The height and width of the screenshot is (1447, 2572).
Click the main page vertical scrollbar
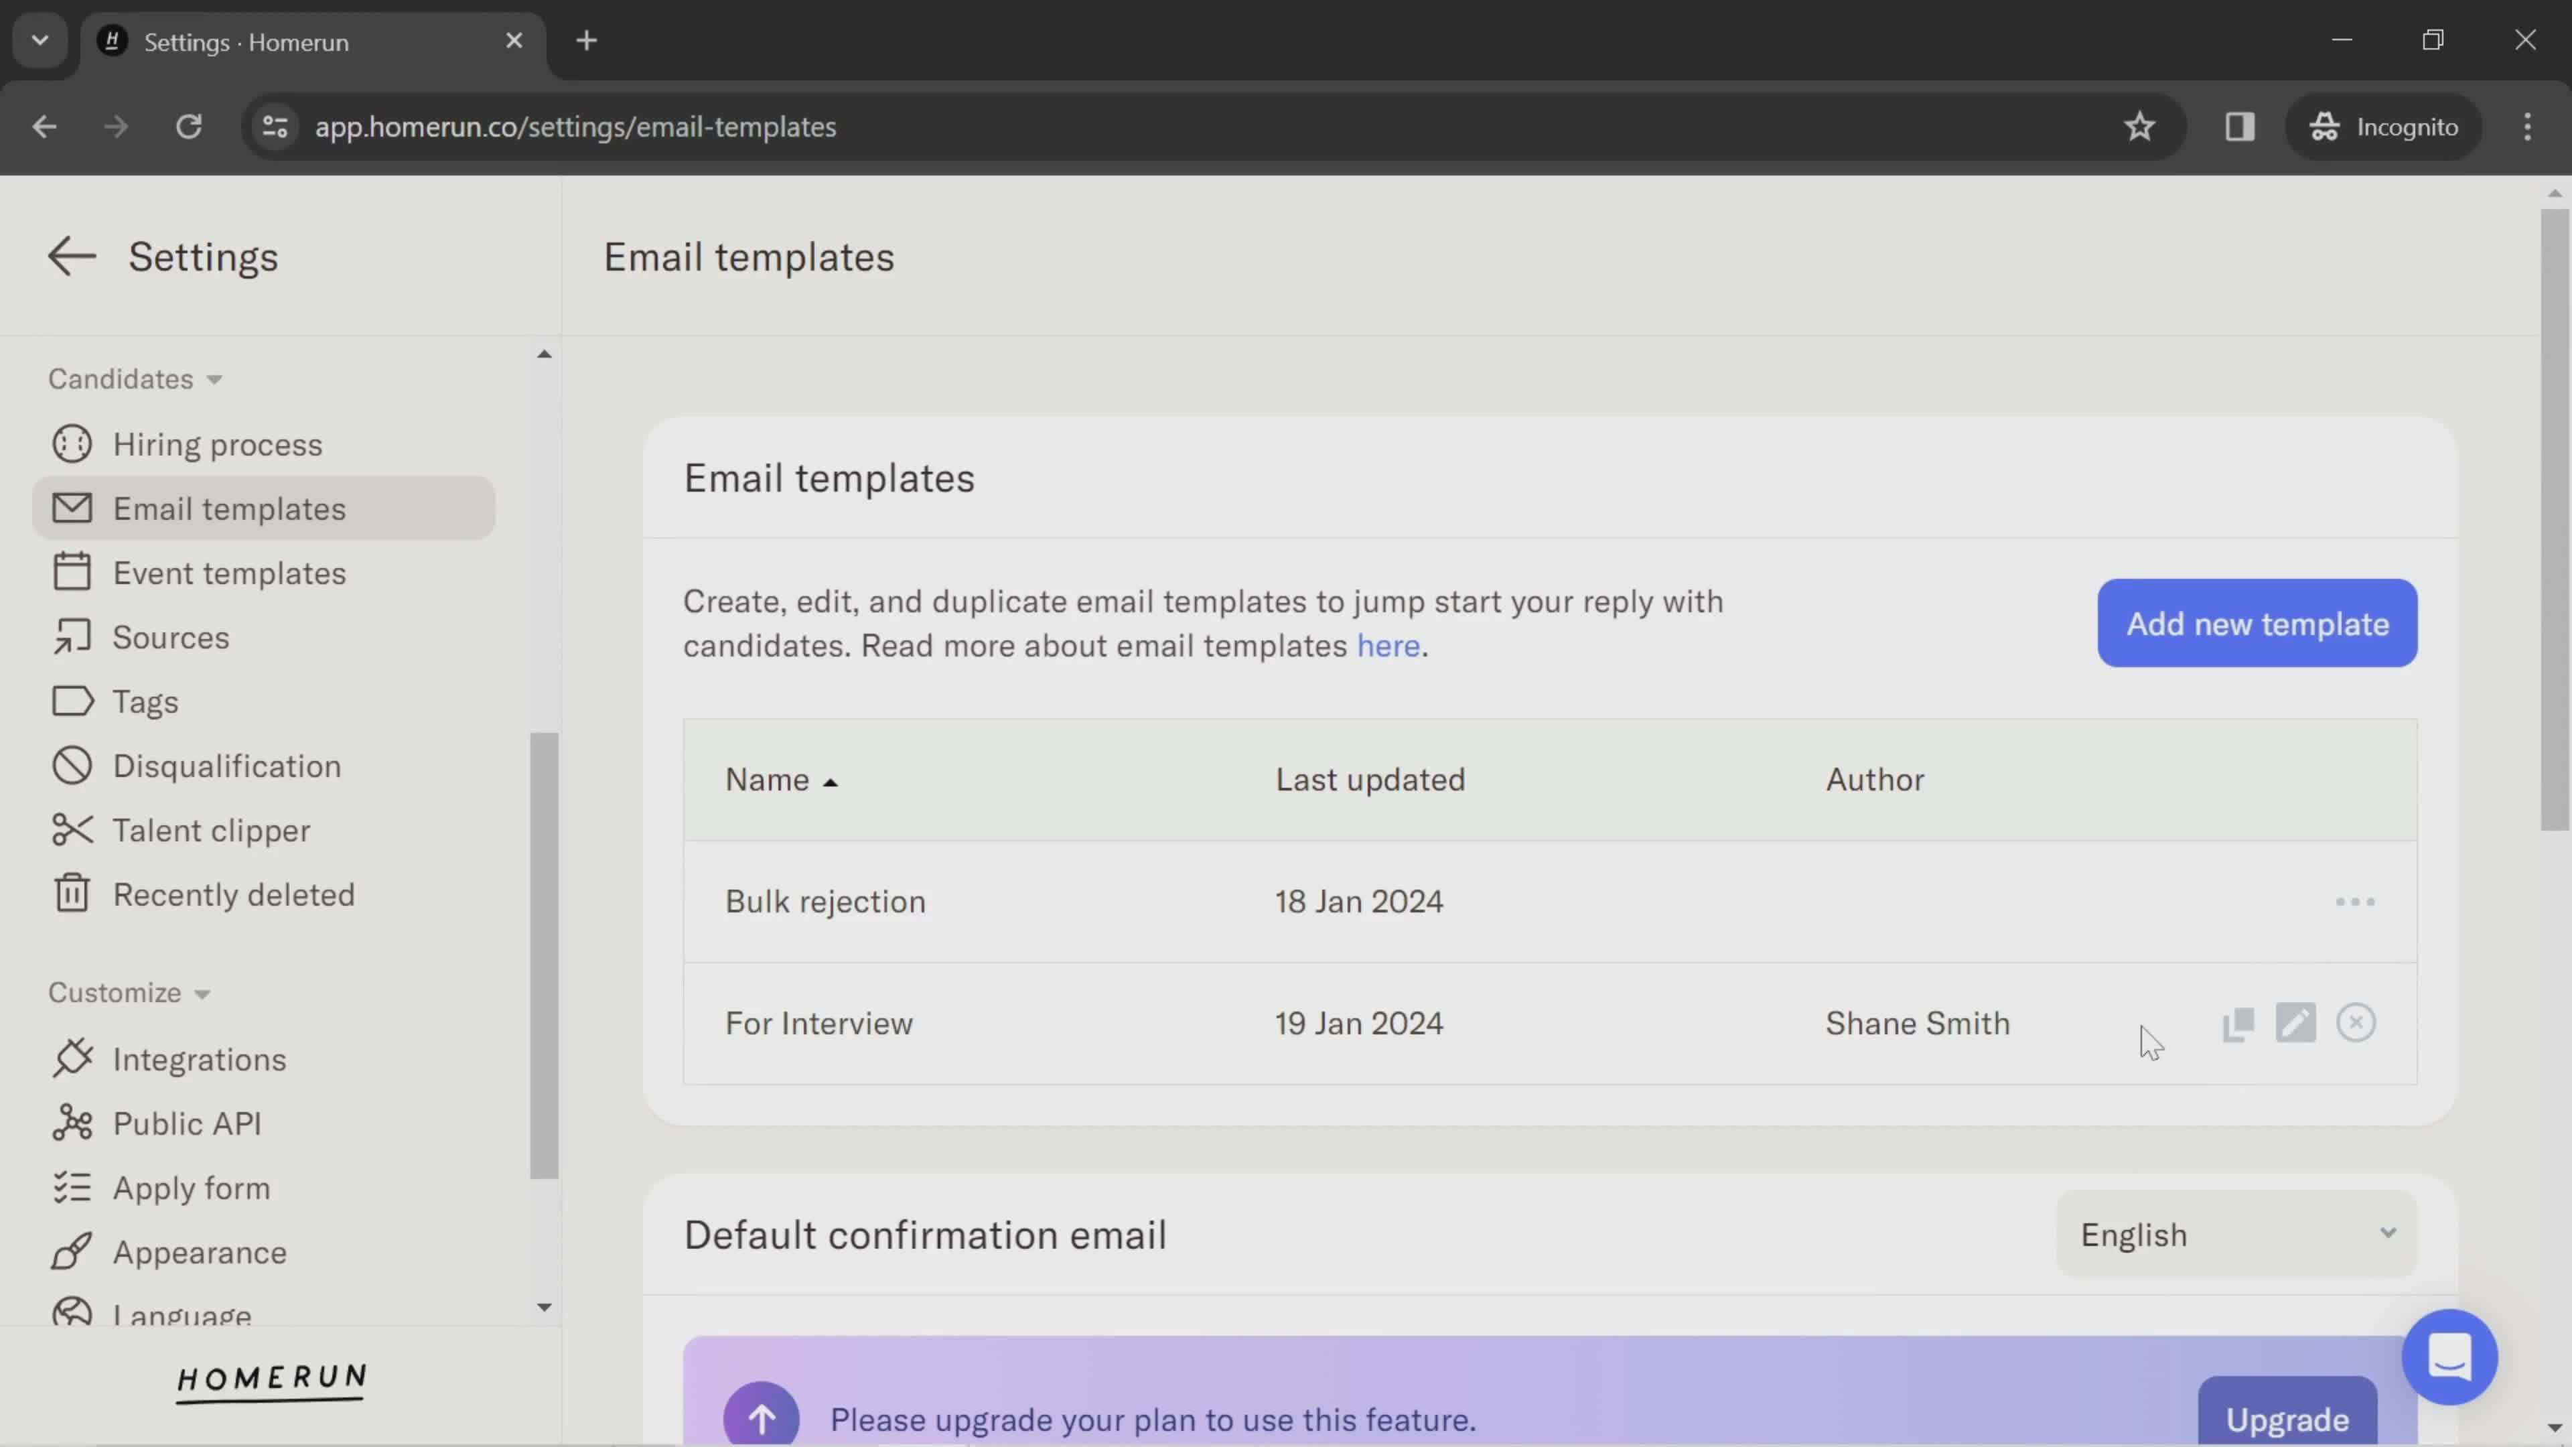click(2554, 519)
